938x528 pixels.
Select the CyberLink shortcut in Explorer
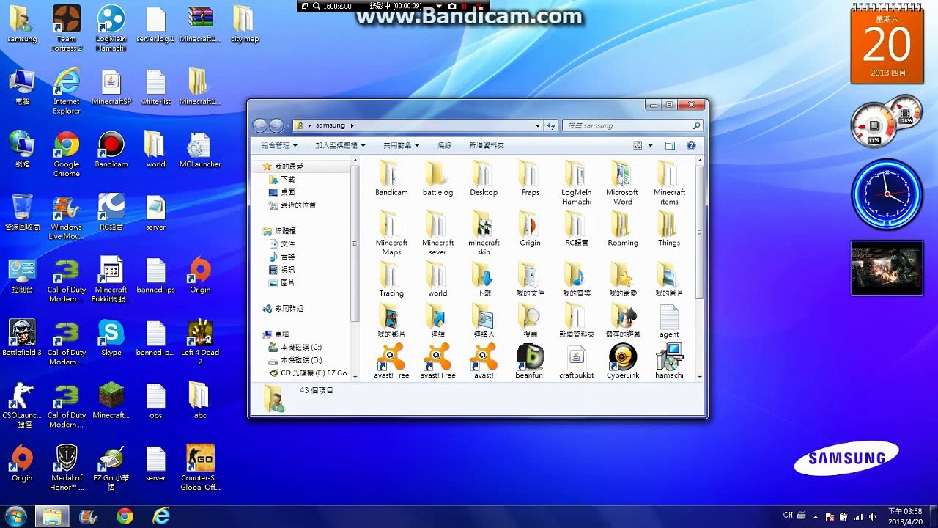pos(623,361)
